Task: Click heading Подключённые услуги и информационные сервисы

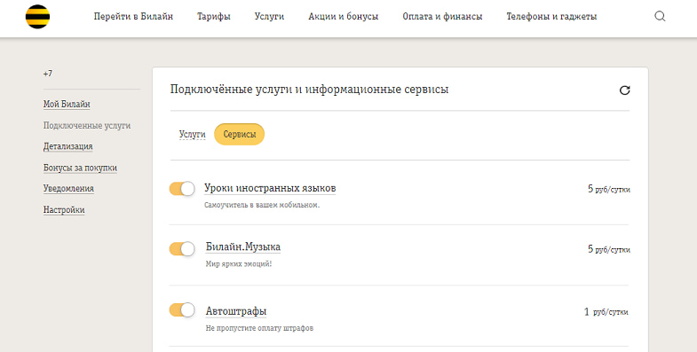Action: point(309,90)
